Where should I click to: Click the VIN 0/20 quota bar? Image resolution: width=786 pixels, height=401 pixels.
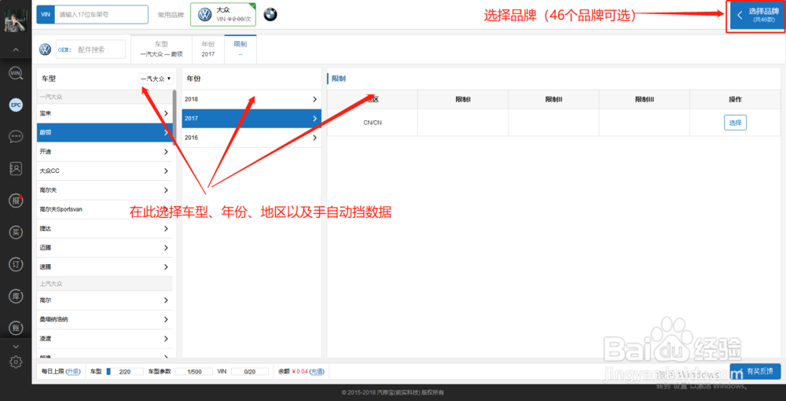pyautogui.click(x=250, y=371)
